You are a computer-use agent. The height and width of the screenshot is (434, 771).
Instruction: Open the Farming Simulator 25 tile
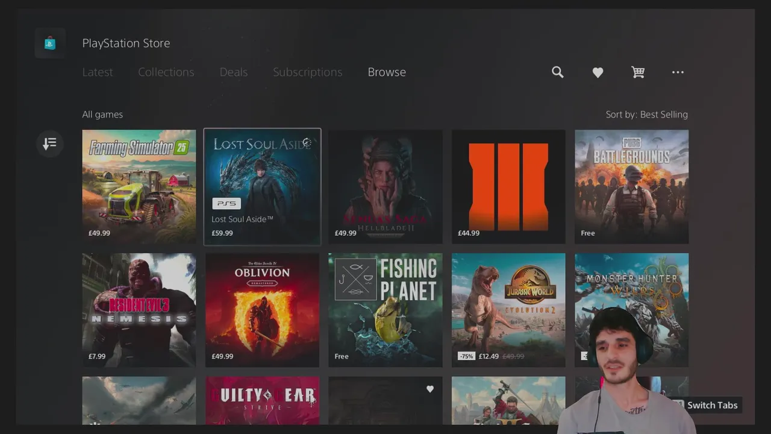click(139, 187)
